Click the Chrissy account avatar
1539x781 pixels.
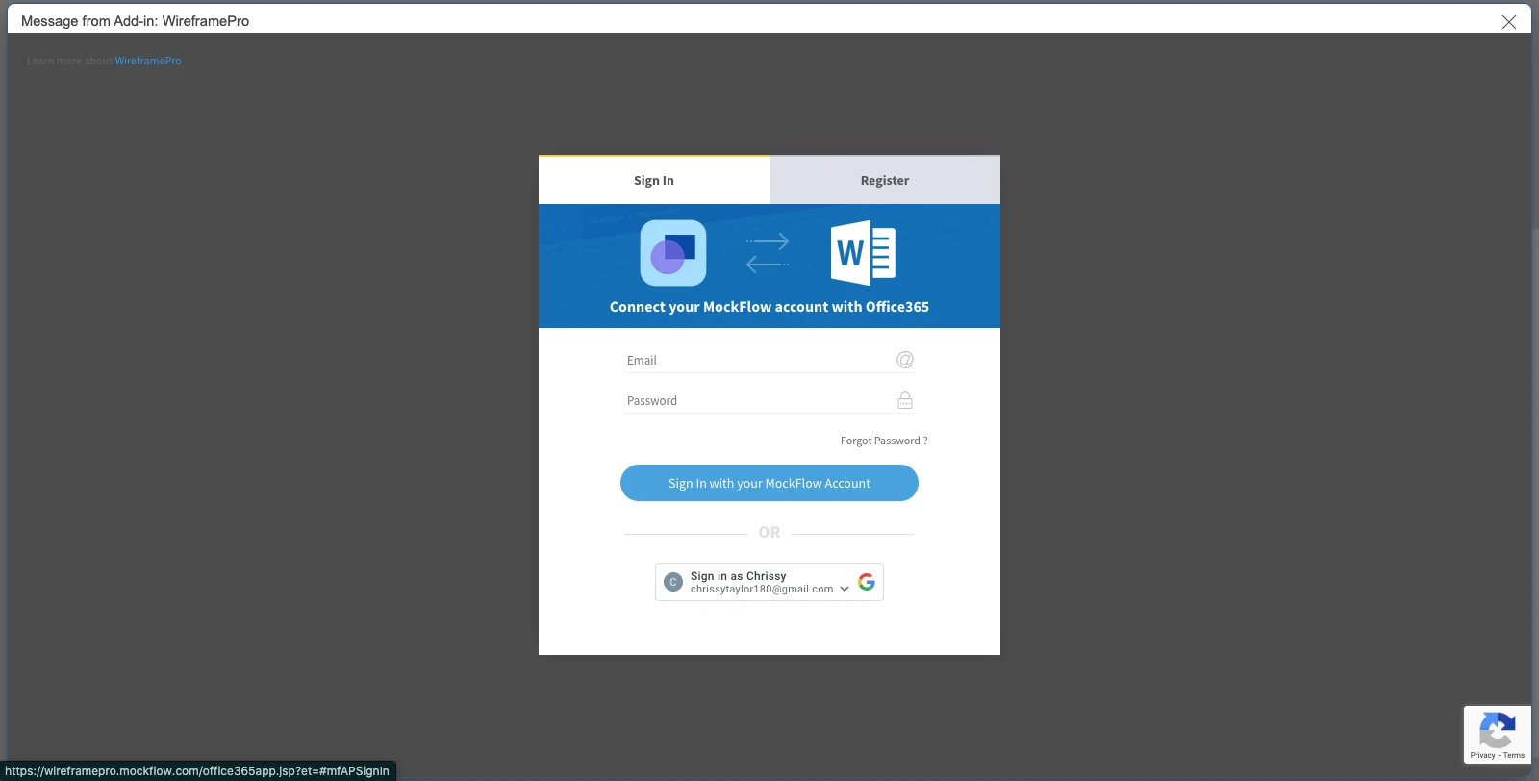coord(673,582)
